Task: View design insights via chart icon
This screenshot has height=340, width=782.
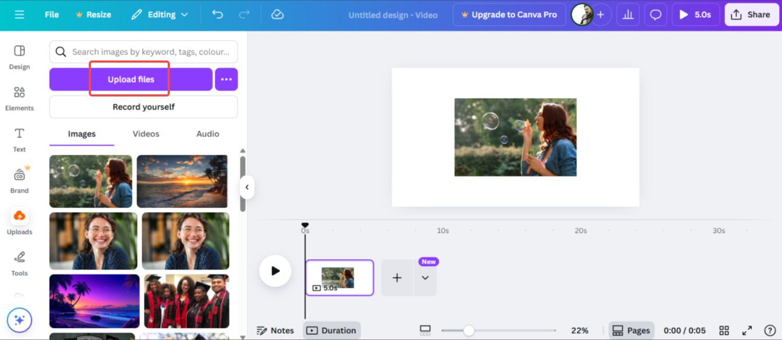Action: (x=628, y=15)
